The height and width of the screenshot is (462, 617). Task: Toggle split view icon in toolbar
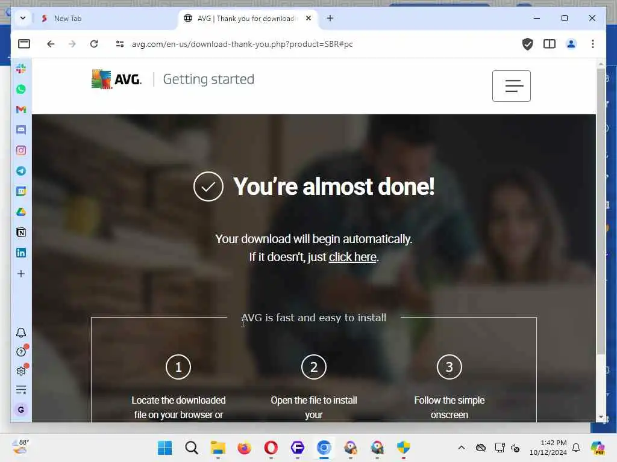[x=550, y=43]
